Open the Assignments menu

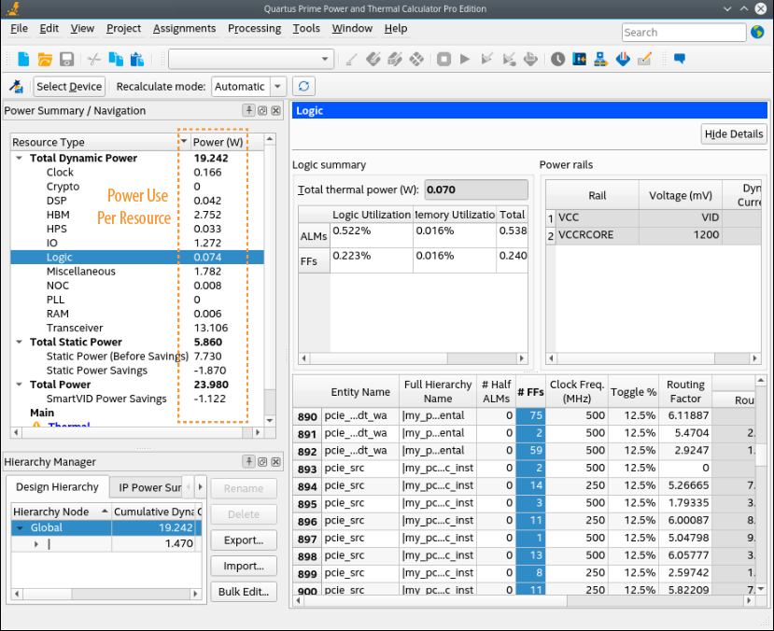[x=184, y=29]
